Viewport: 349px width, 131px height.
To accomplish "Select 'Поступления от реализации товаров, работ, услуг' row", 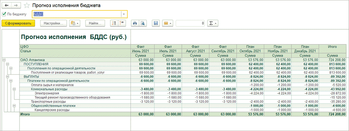I will coord(68,72).
